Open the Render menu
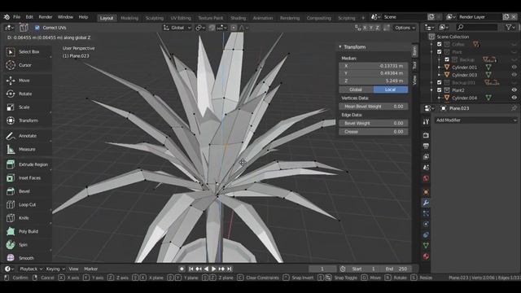The height and width of the screenshot is (293, 521). coord(46,17)
